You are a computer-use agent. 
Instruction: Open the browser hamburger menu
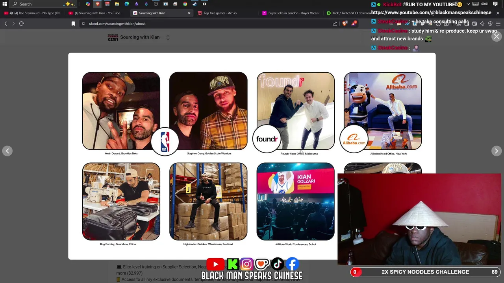pyautogui.click(x=498, y=24)
